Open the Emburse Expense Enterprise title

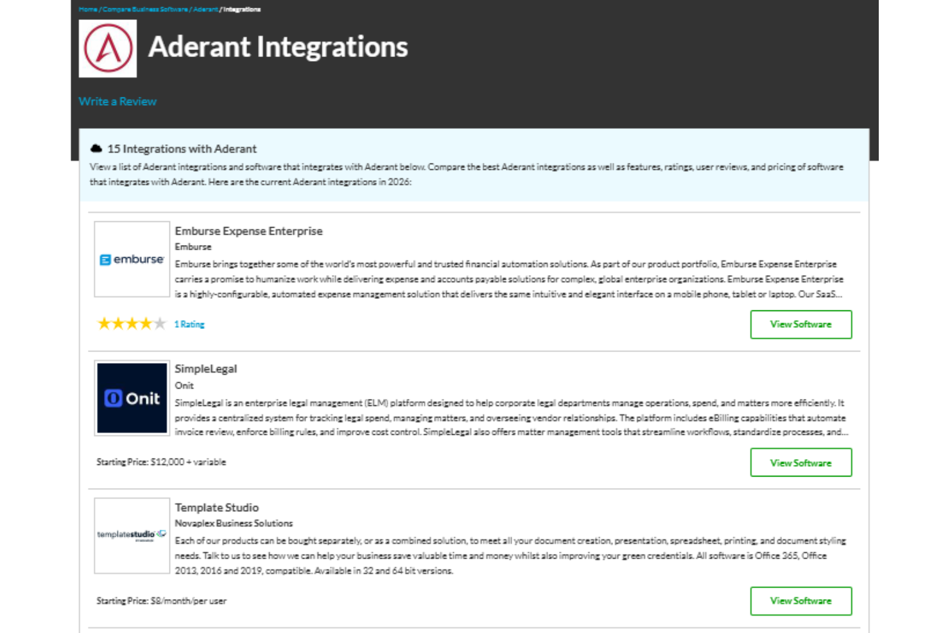click(x=248, y=231)
